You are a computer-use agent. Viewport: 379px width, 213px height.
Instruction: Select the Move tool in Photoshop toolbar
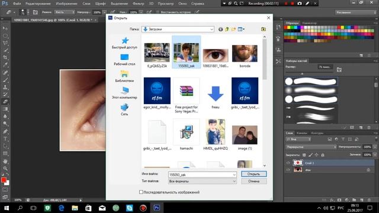pos(5,28)
